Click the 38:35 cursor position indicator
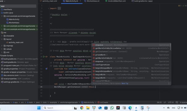This screenshot has height=111, width=187. pos(159,102)
